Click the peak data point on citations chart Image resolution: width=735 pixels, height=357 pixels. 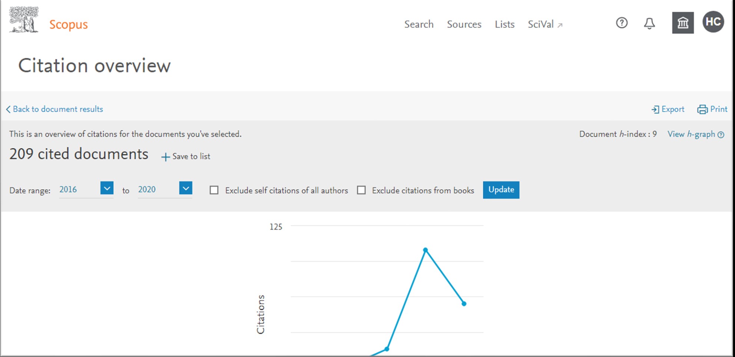(x=426, y=250)
